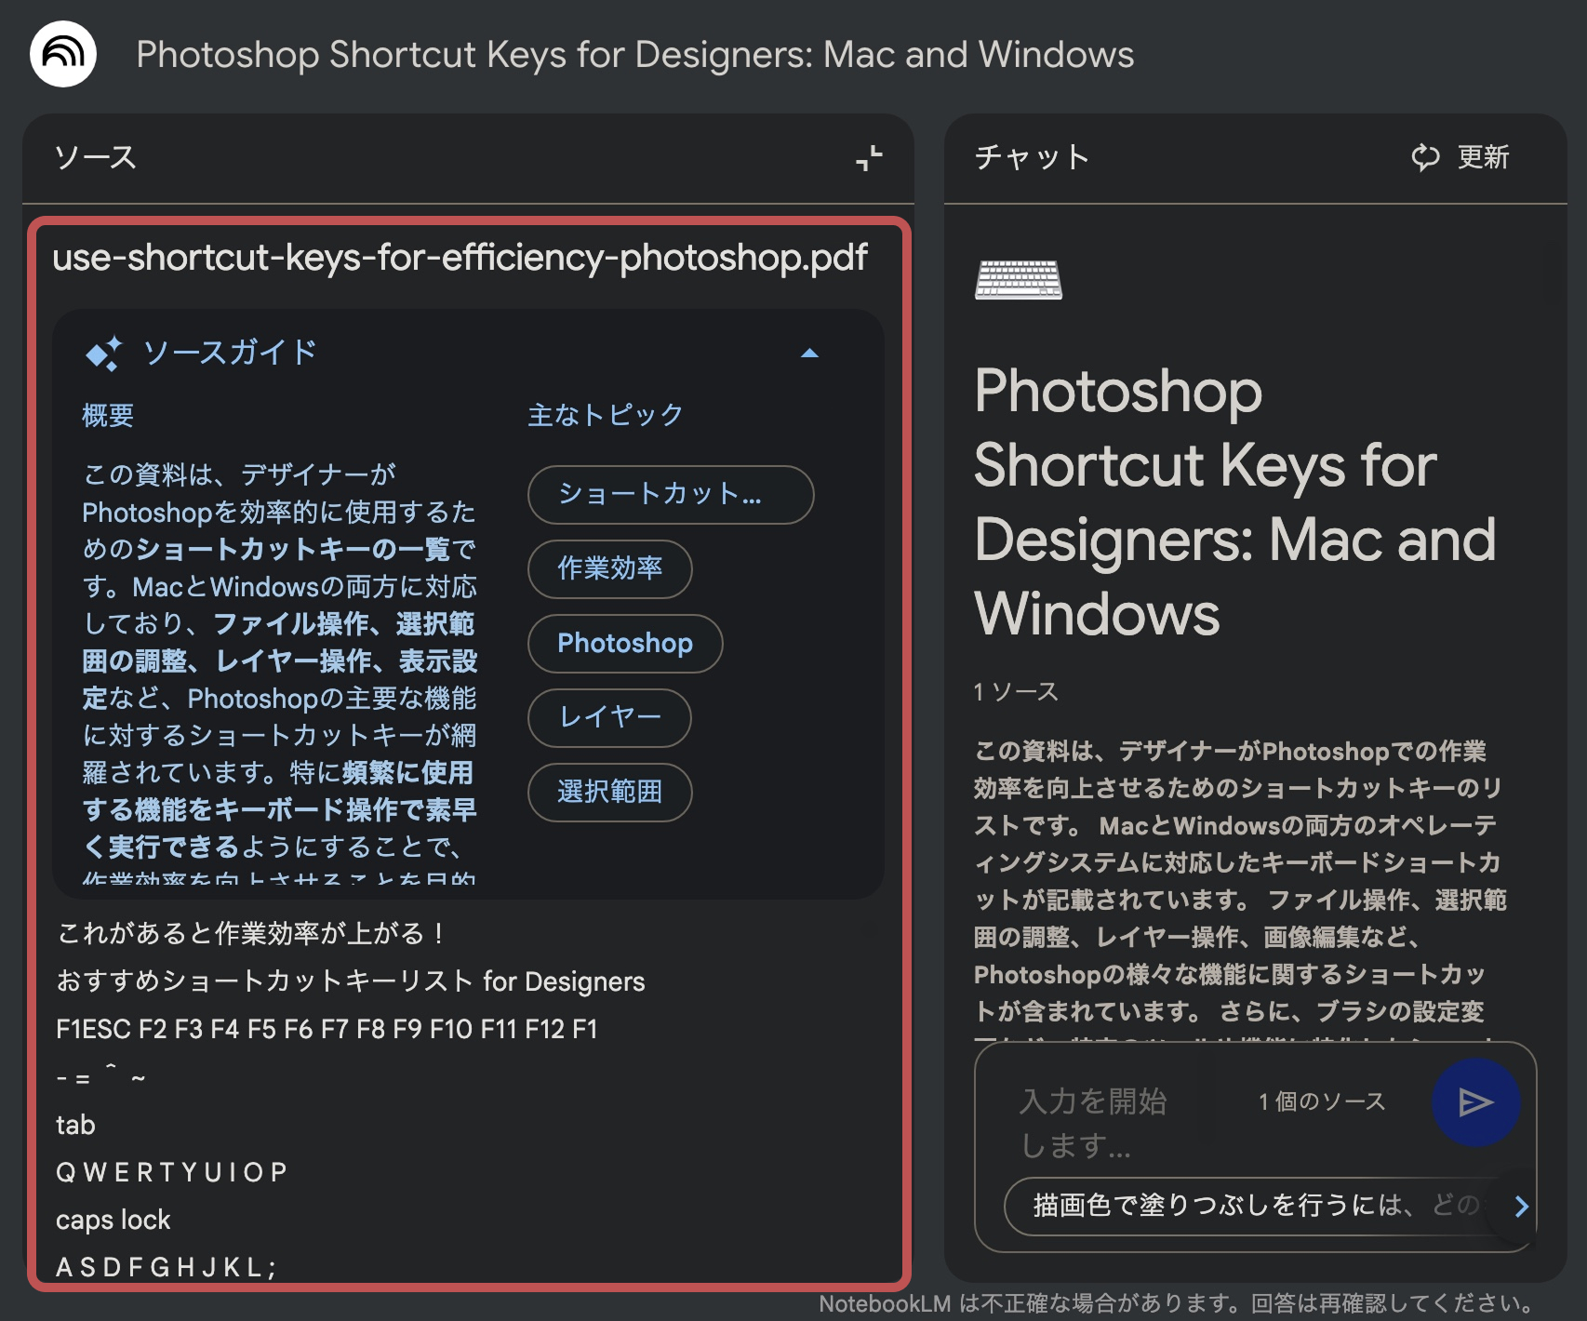Click the keyboard emoji in the chat
This screenshot has height=1321, width=1587.
(x=1019, y=279)
